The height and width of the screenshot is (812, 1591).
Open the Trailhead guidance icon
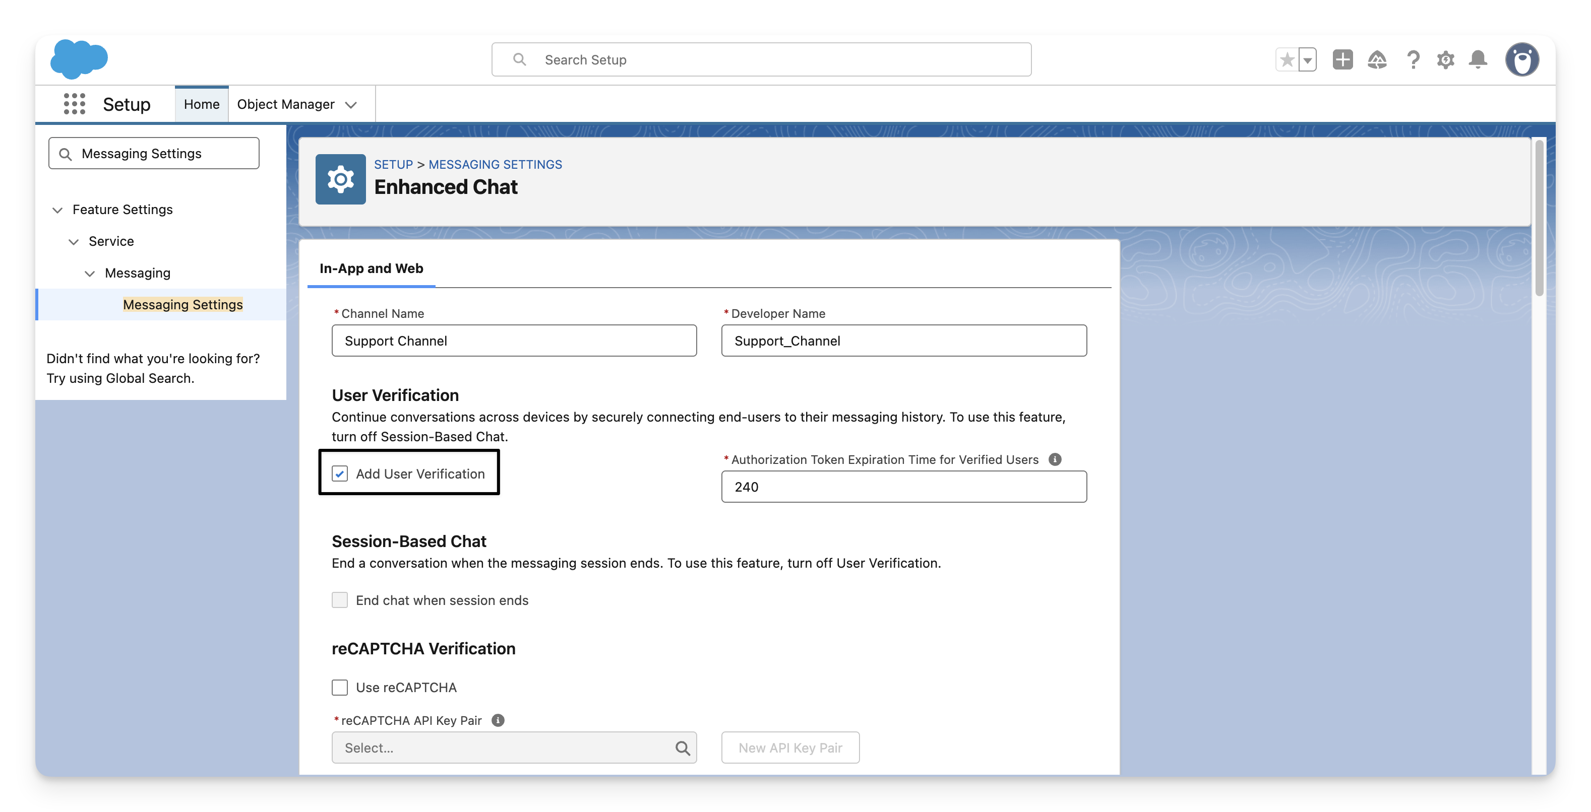(1377, 60)
